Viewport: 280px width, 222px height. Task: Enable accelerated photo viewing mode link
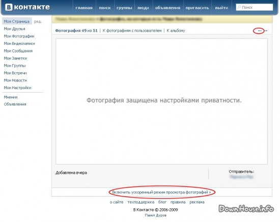pyautogui.click(x=161, y=192)
